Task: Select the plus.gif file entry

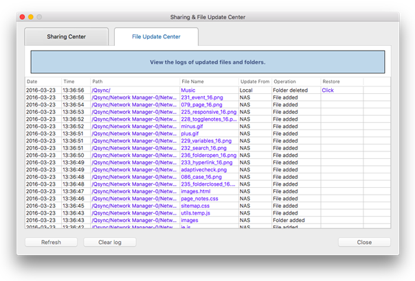Action: coord(190,134)
